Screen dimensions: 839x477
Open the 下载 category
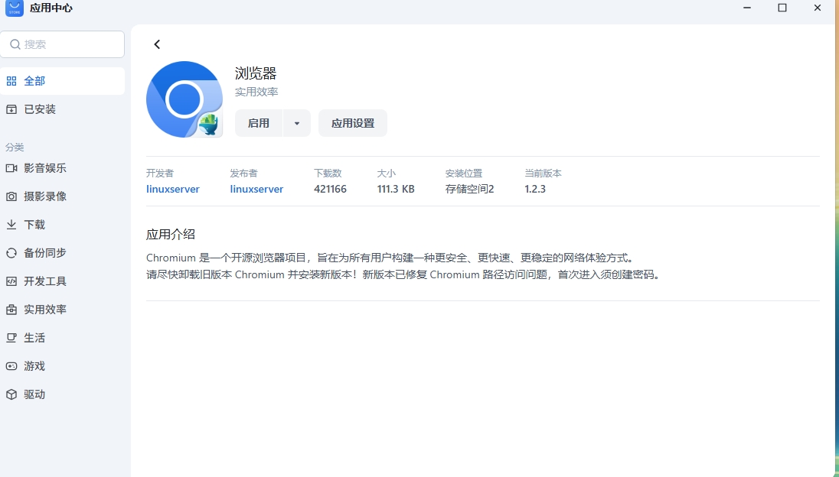point(34,225)
